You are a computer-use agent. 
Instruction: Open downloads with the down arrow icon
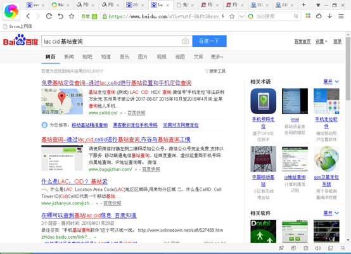[x=329, y=16]
